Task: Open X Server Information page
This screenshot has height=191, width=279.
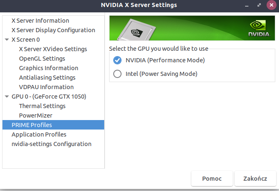Action: [40, 21]
